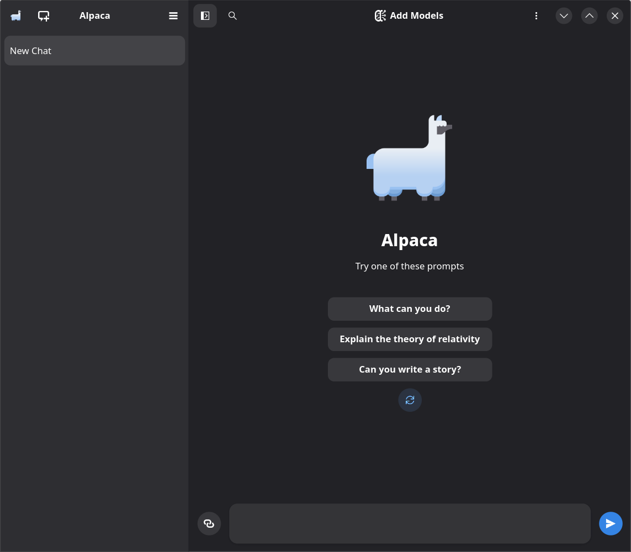This screenshot has height=552, width=631.
Task: Start a new chat with the plus icon
Action: tap(44, 15)
